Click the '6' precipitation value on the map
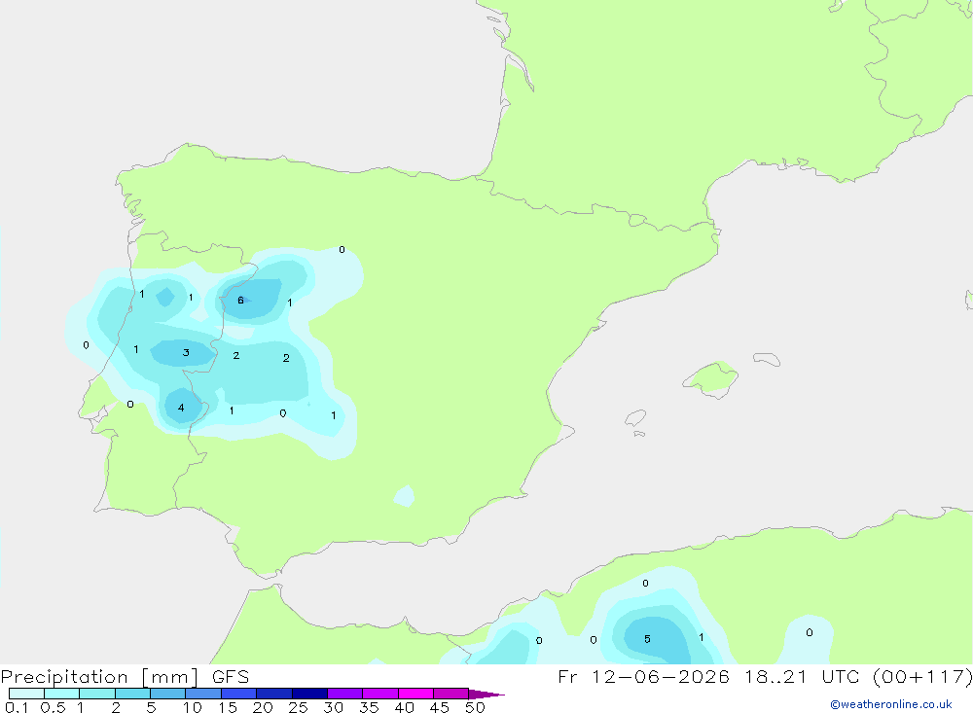The height and width of the screenshot is (713, 973). [240, 301]
